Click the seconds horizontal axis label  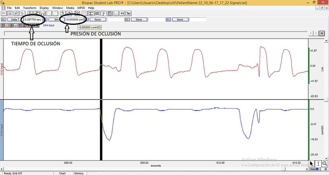156,166
